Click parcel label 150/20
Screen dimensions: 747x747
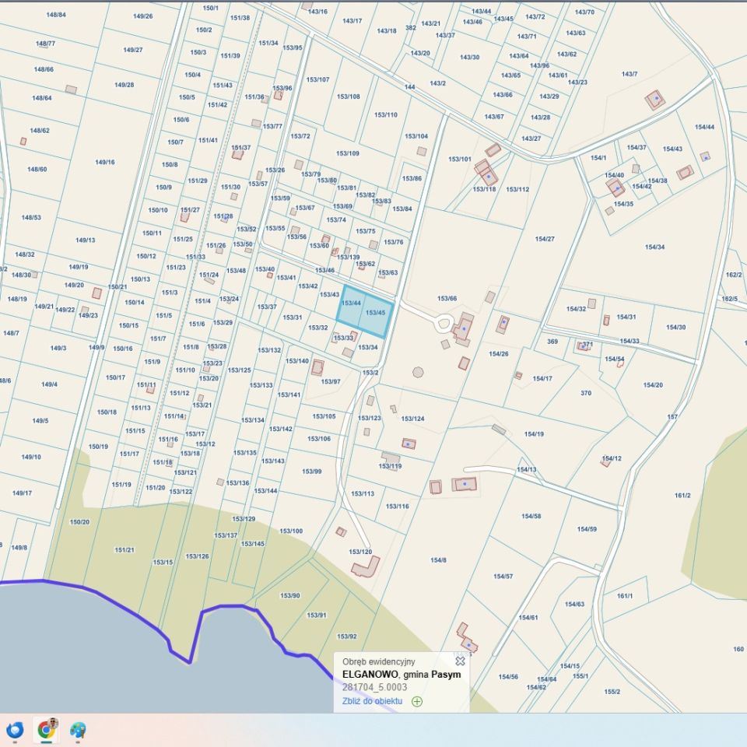(x=79, y=521)
